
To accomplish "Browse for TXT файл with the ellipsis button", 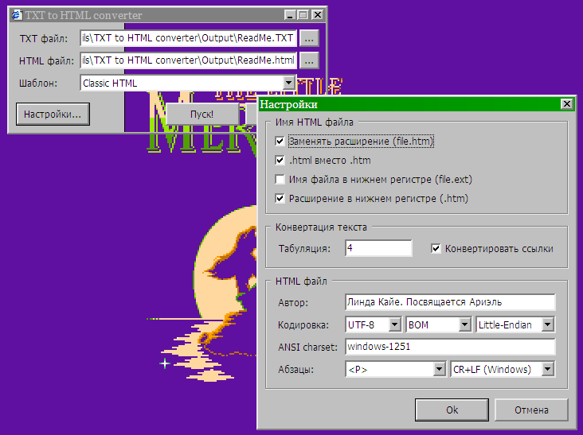I will click(x=309, y=38).
